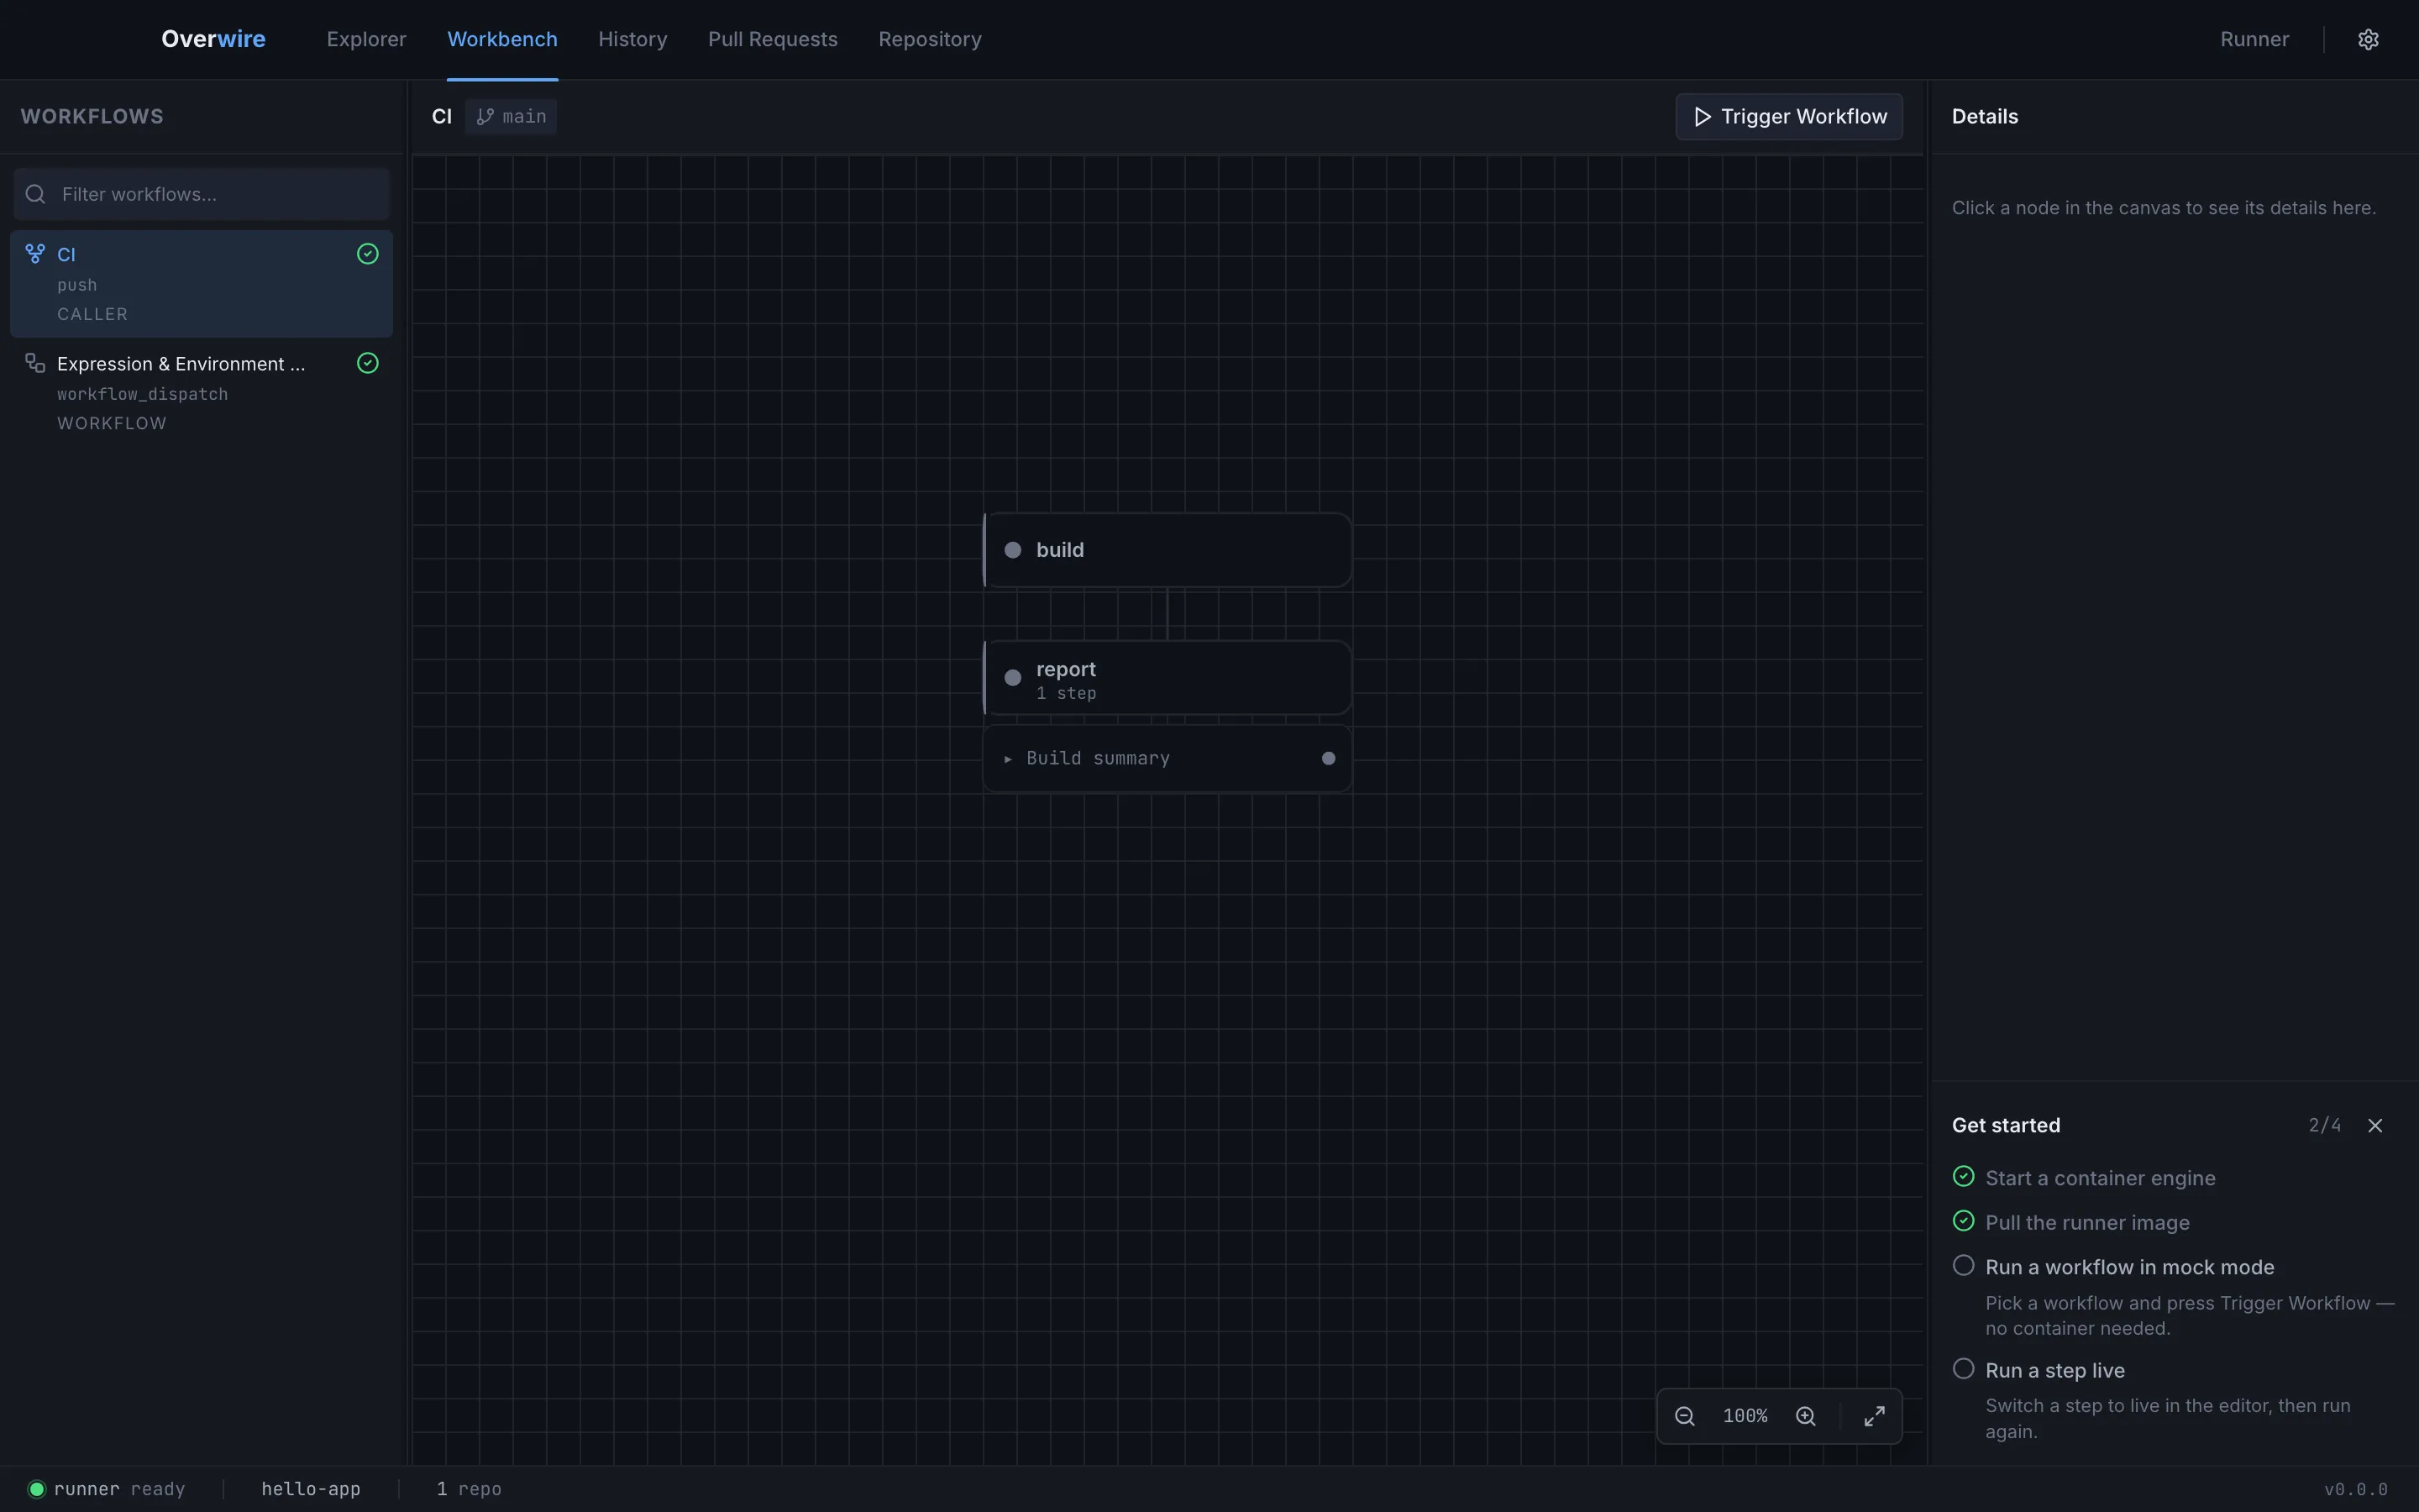Click the Build summary step status dot
Viewport: 2419px width, 1512px height.
click(1329, 758)
